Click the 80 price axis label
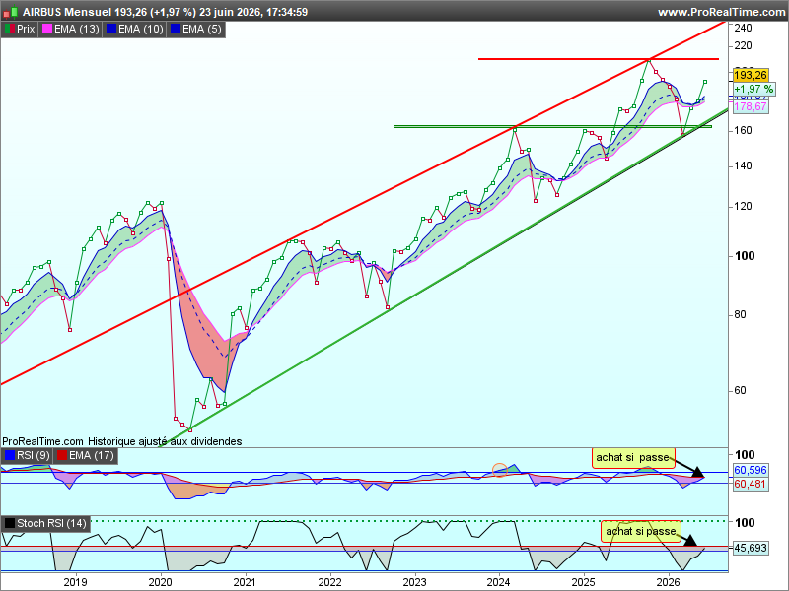Screen dimensions: 789x591 pyautogui.click(x=741, y=314)
